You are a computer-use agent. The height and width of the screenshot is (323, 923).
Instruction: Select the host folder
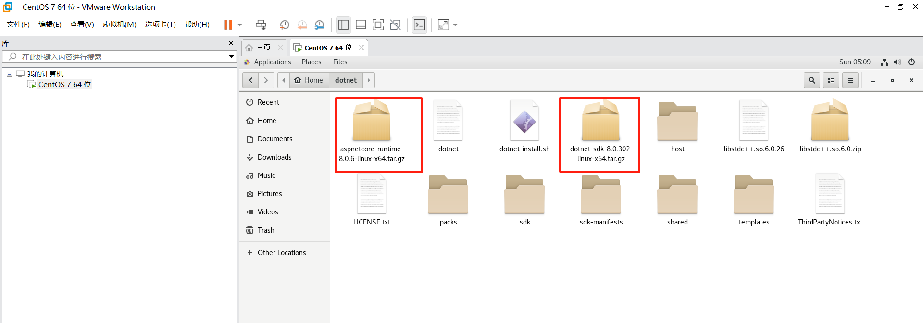pyautogui.click(x=677, y=126)
